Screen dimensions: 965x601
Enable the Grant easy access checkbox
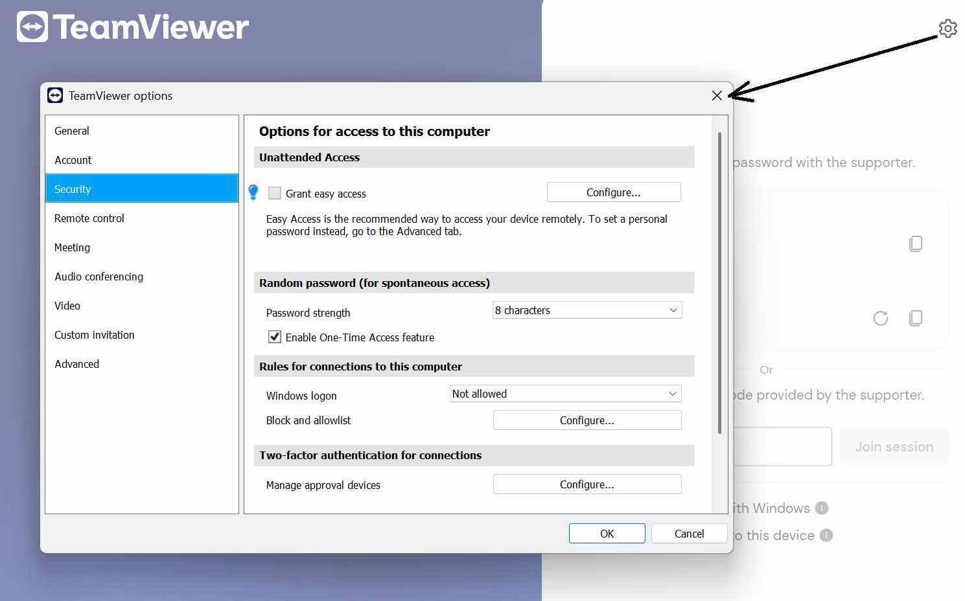coord(275,193)
